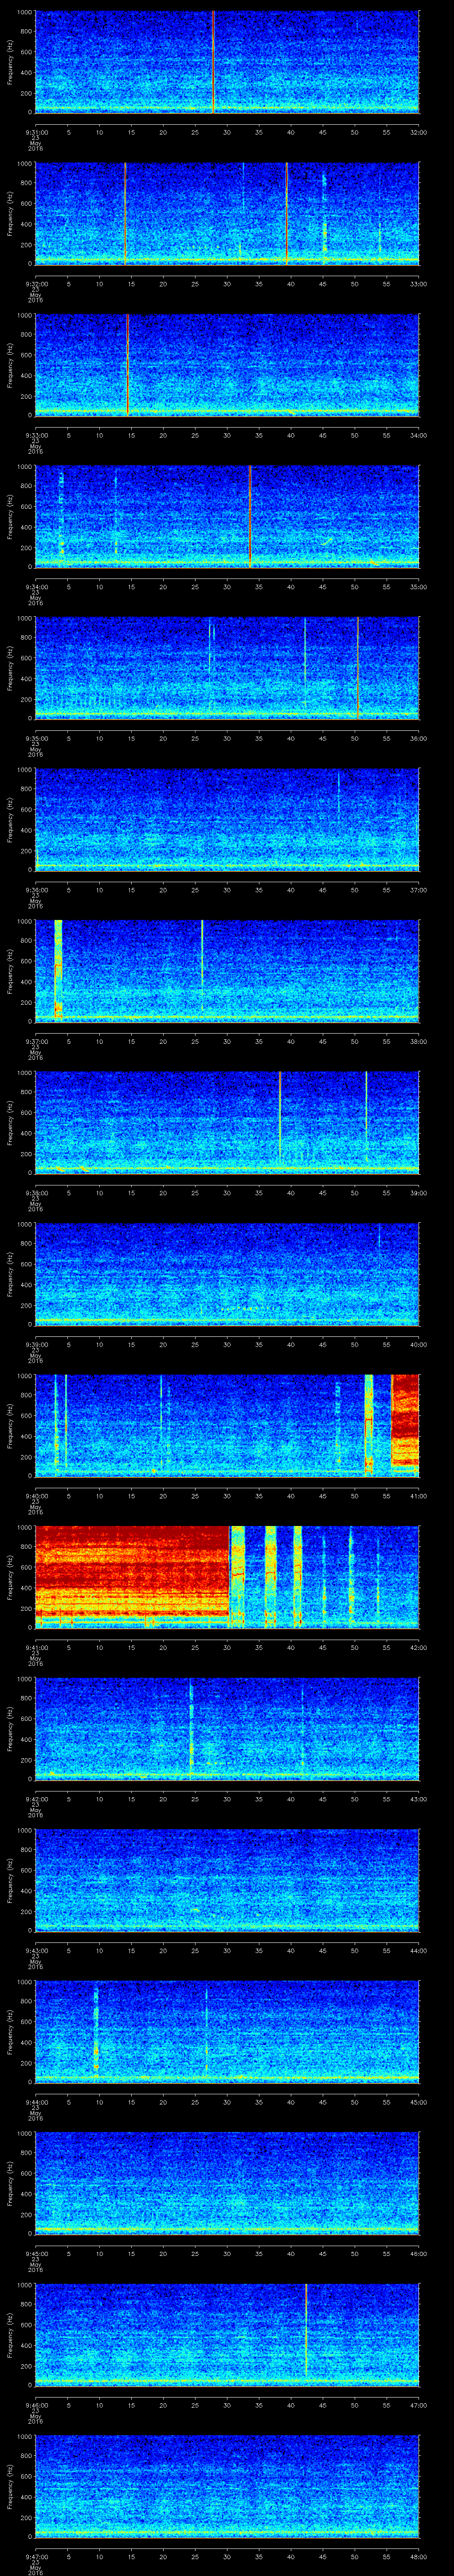Click the red vertical line in the 9:35 panel
The height and width of the screenshot is (2576, 454).
pyautogui.click(x=357, y=668)
